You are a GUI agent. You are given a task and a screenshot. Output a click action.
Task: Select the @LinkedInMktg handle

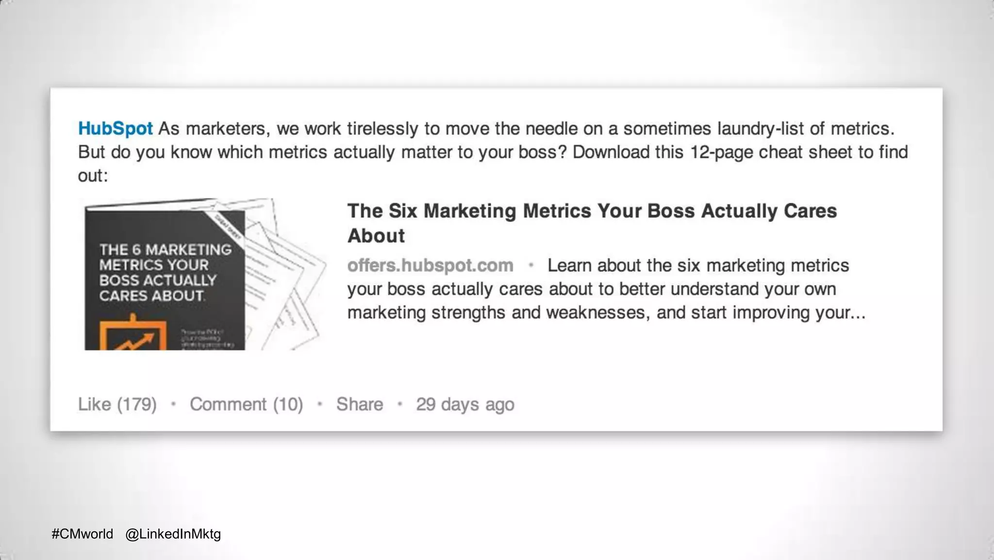pyautogui.click(x=173, y=534)
